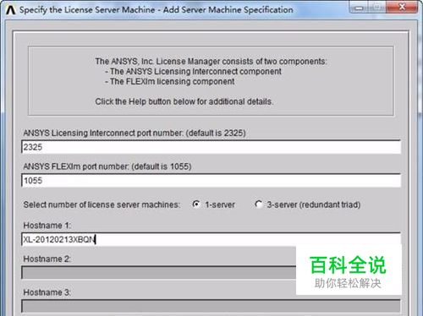The image size is (423, 316).
Task: Click 'Click the Help button below' text
Action: (x=184, y=101)
